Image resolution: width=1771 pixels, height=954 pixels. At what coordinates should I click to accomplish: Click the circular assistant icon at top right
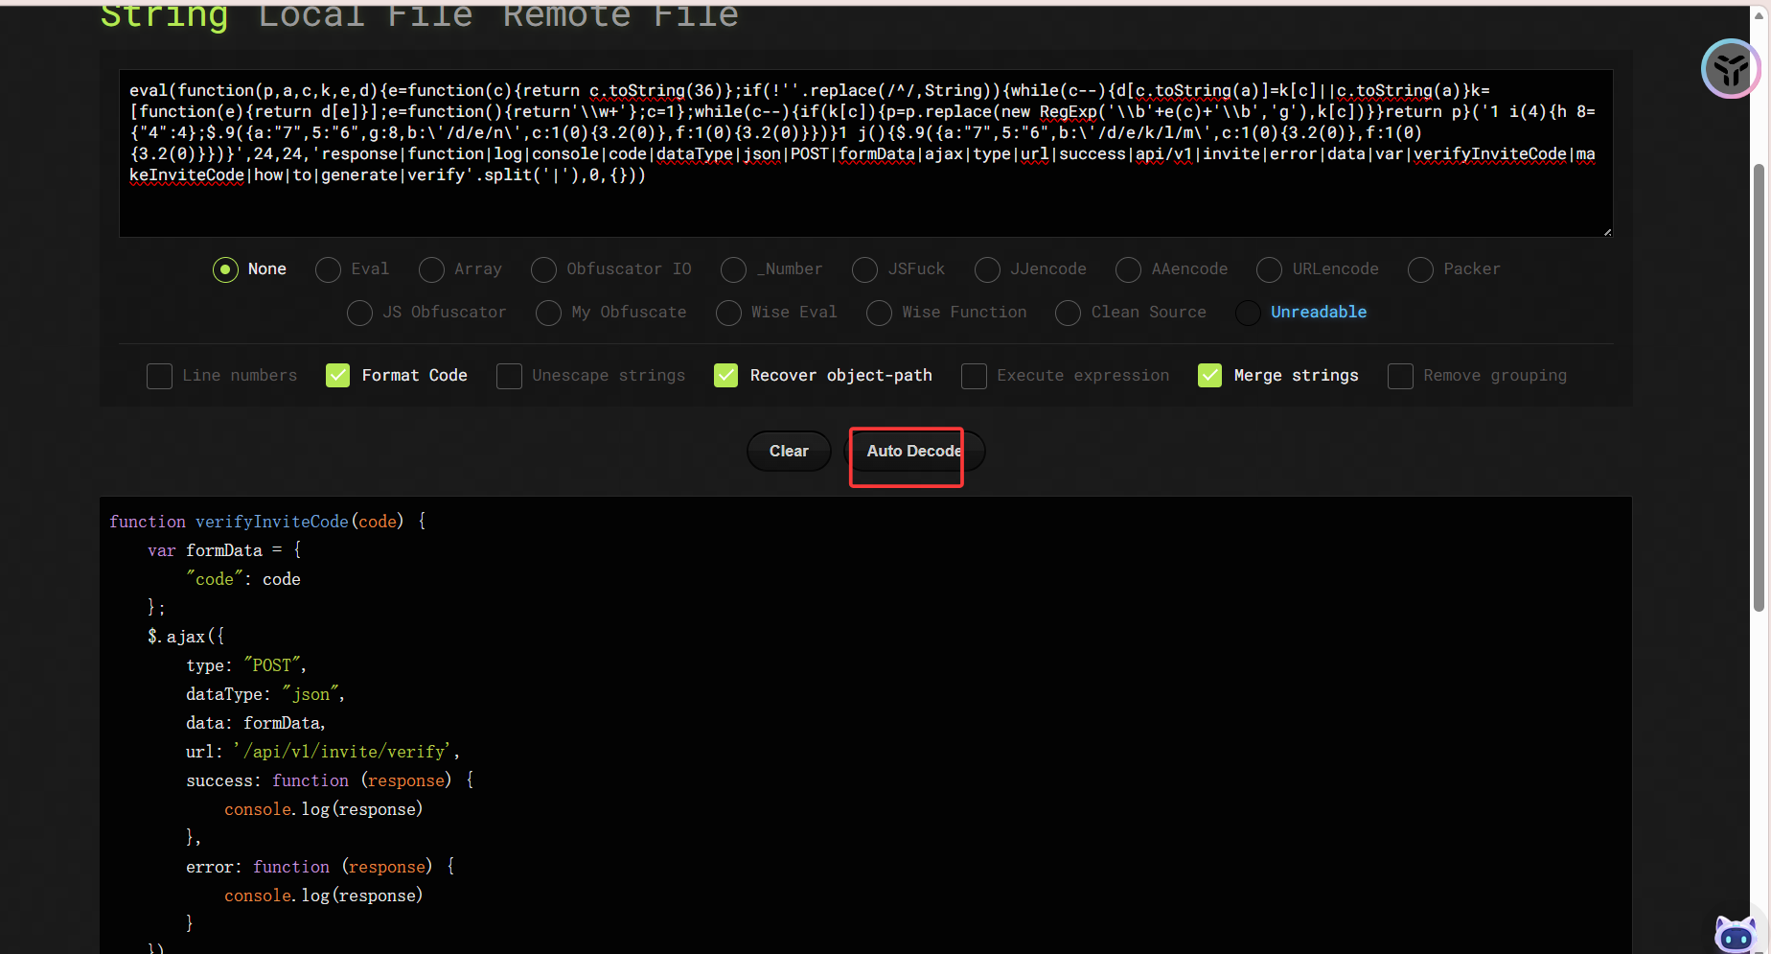1730,69
